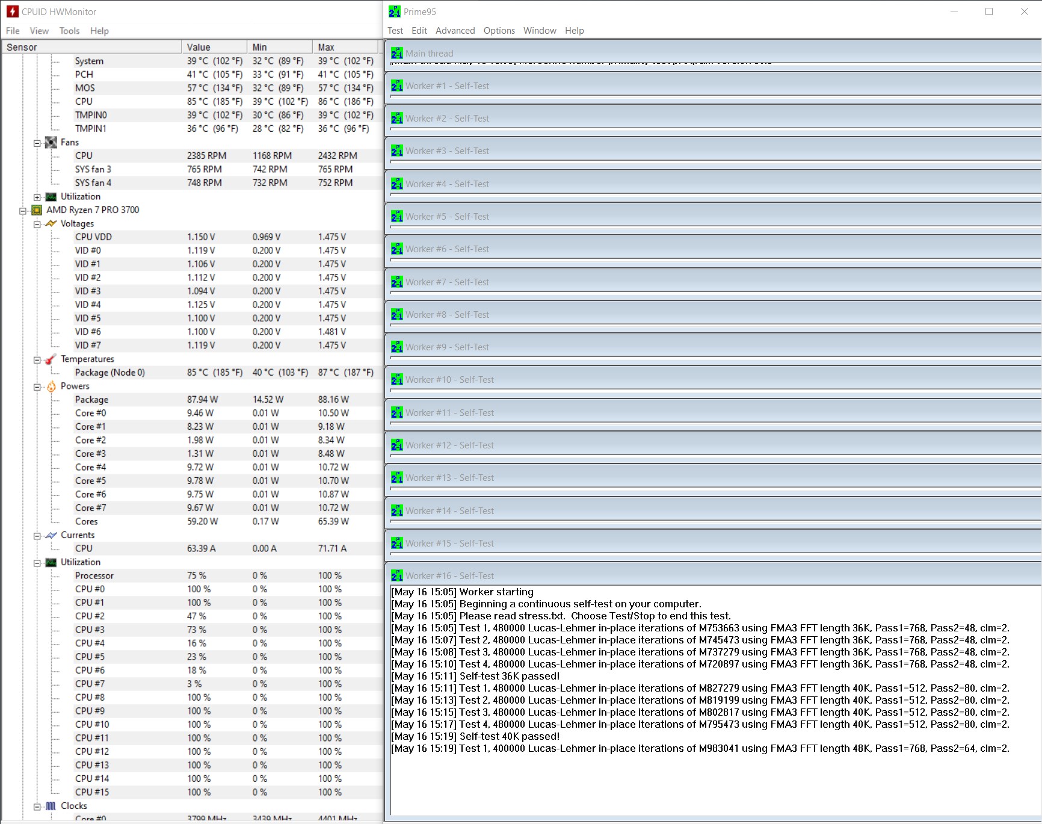The image size is (1042, 824).
Task: Click the Prime95 title bar icon
Action: (x=395, y=11)
